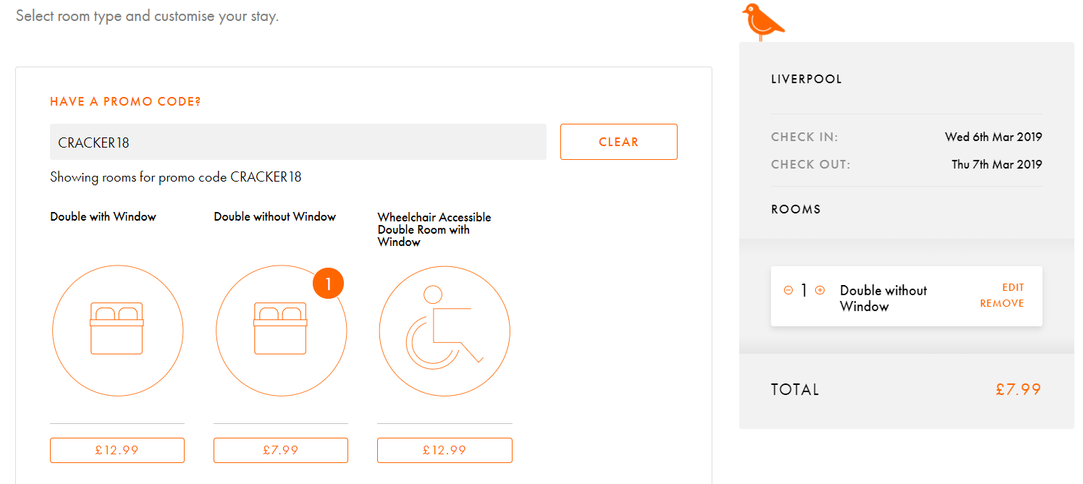Screen dimensions: 1083x484
Task: Remove the Double without Window room
Action: pos(1002,303)
